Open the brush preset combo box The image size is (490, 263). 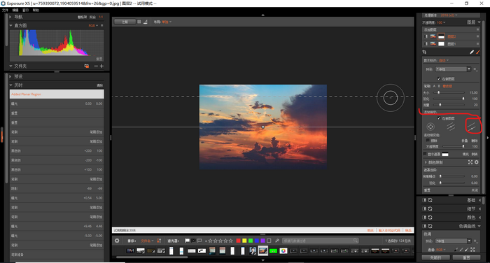tap(453, 69)
